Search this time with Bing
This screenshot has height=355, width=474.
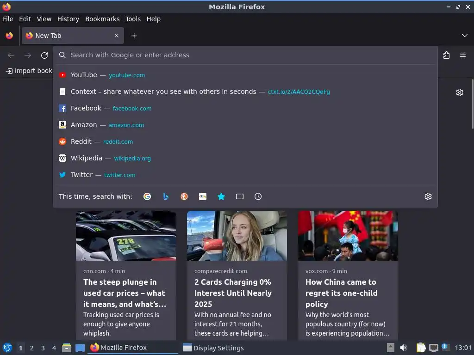coord(166,196)
